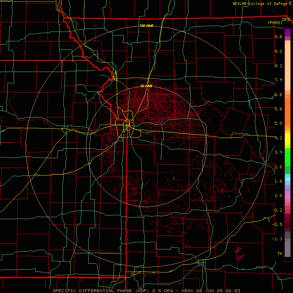Image resolution: width=293 pixels, height=293 pixels.
Task: Click the 5.8 legend value
Action: click(278, 109)
